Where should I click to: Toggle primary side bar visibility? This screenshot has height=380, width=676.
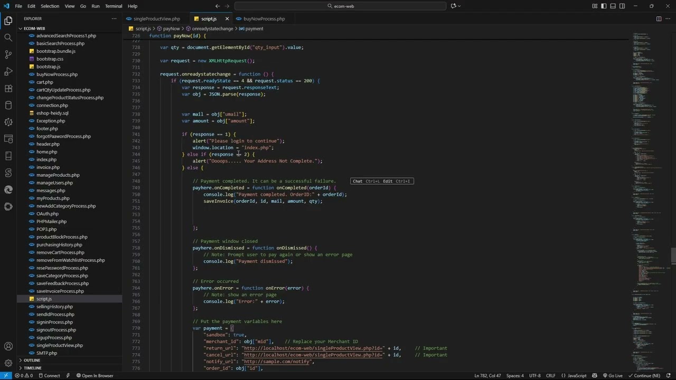[x=604, y=6]
